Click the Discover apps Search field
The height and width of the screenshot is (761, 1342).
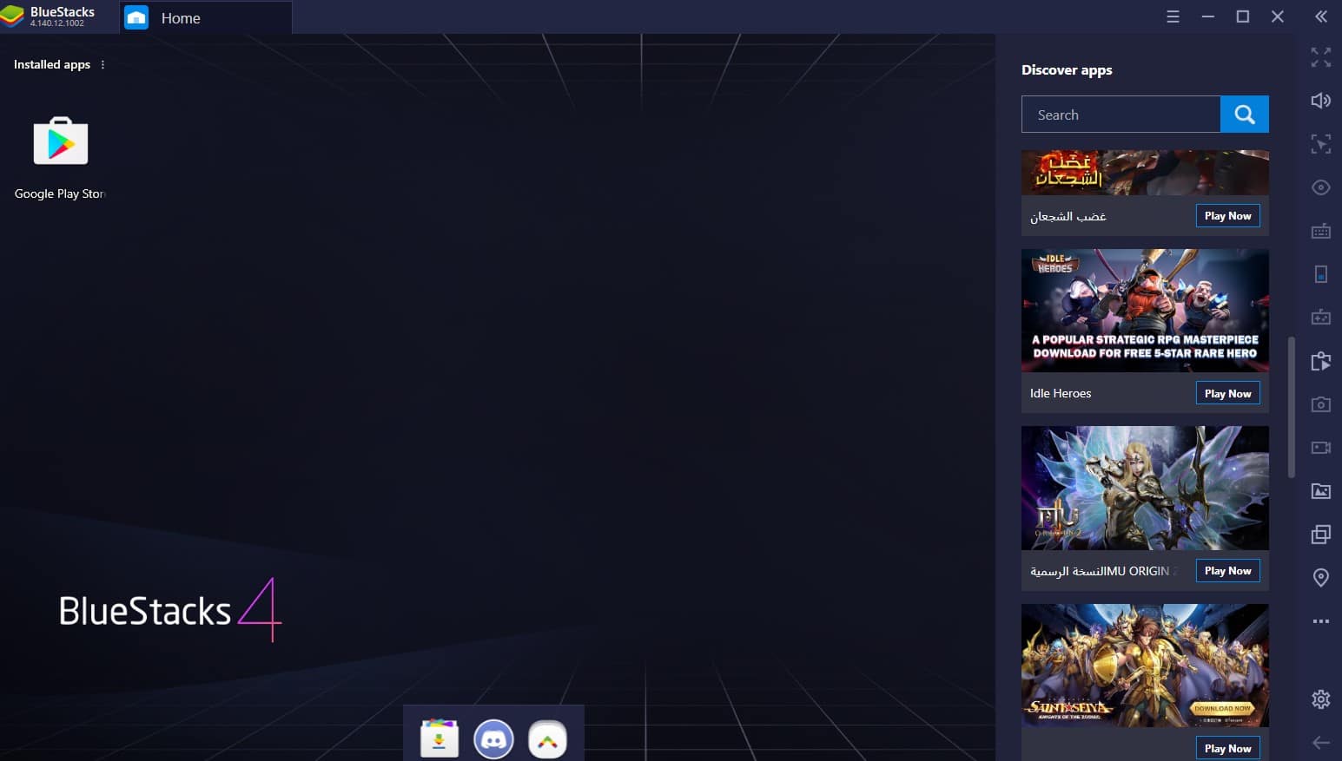[x=1121, y=115]
